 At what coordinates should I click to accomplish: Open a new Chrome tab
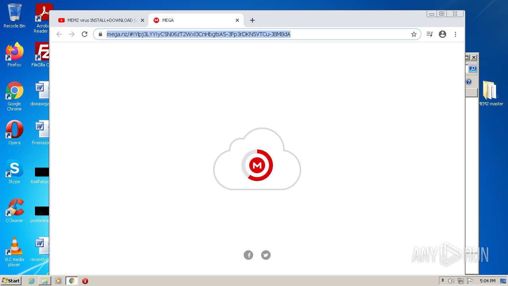[252, 20]
